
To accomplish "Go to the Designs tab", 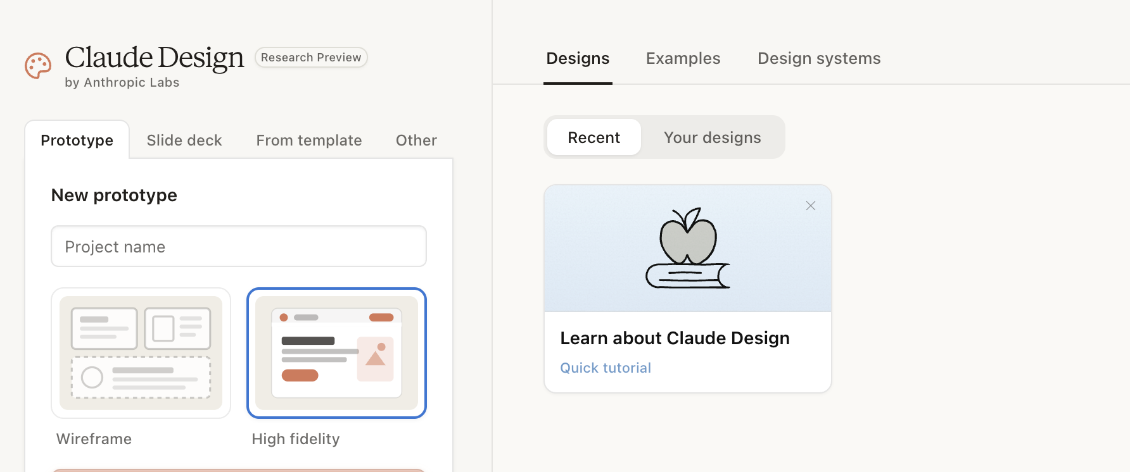I will pos(578,58).
